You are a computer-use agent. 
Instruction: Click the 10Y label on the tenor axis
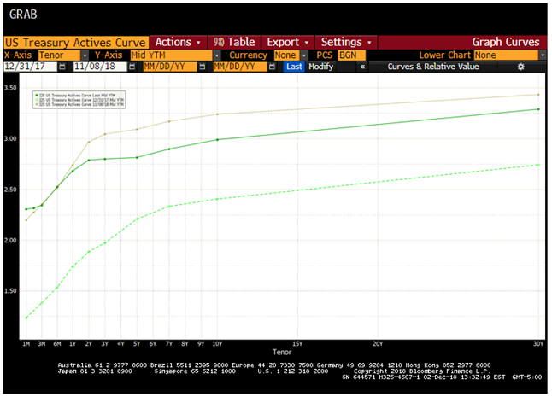tap(217, 344)
